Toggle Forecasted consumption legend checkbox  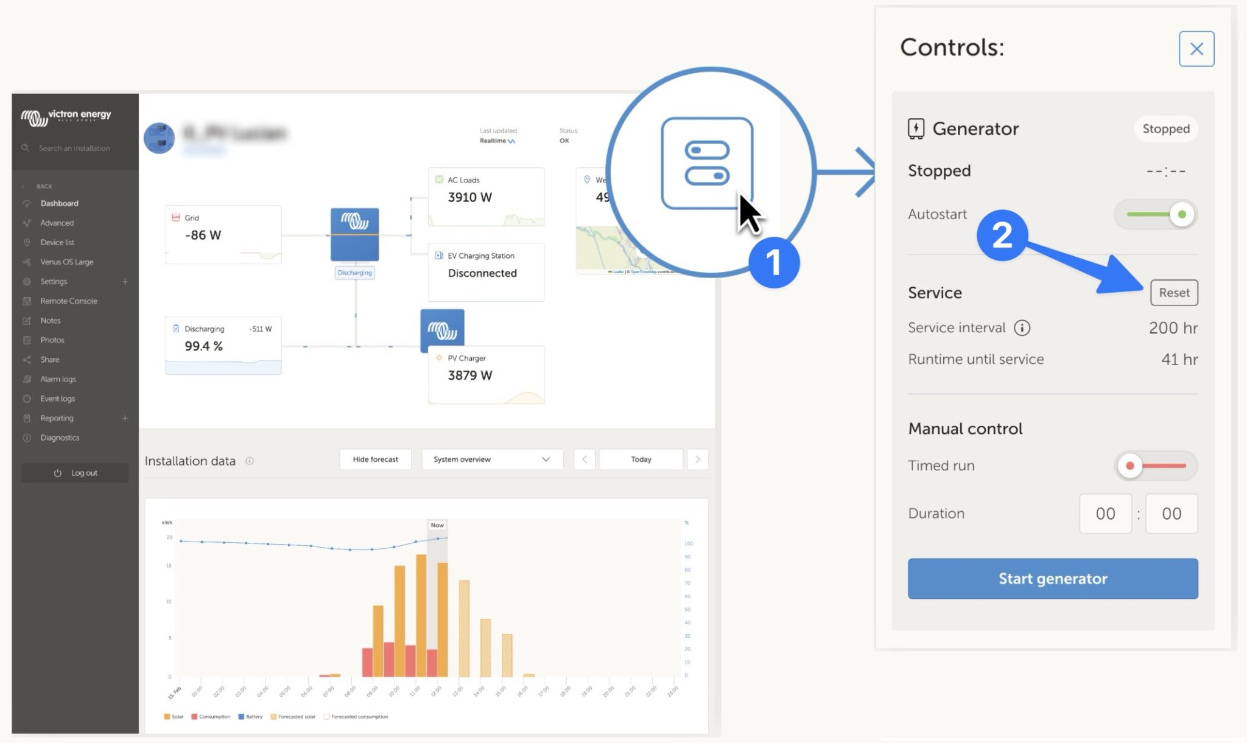[327, 716]
